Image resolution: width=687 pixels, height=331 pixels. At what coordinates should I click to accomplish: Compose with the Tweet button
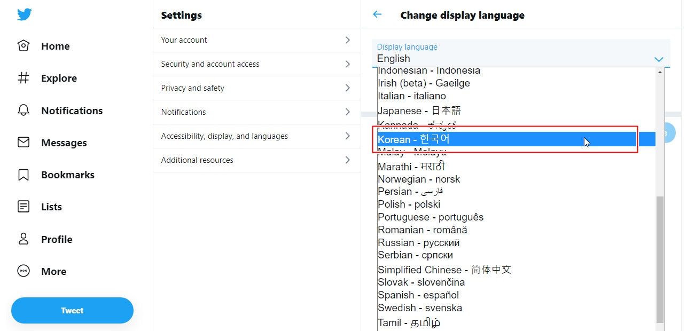72,310
